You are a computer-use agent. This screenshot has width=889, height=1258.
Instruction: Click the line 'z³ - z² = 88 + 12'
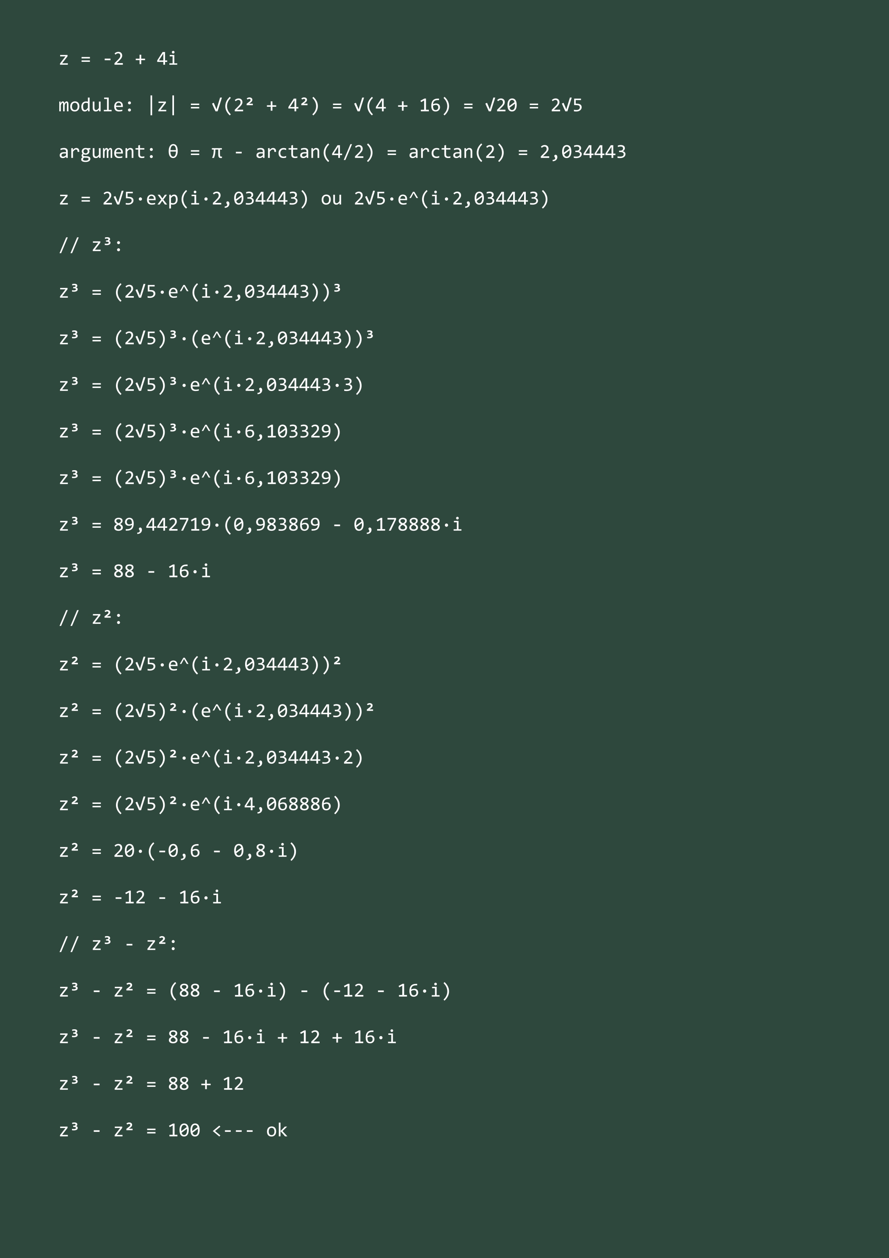pyautogui.click(x=151, y=1083)
